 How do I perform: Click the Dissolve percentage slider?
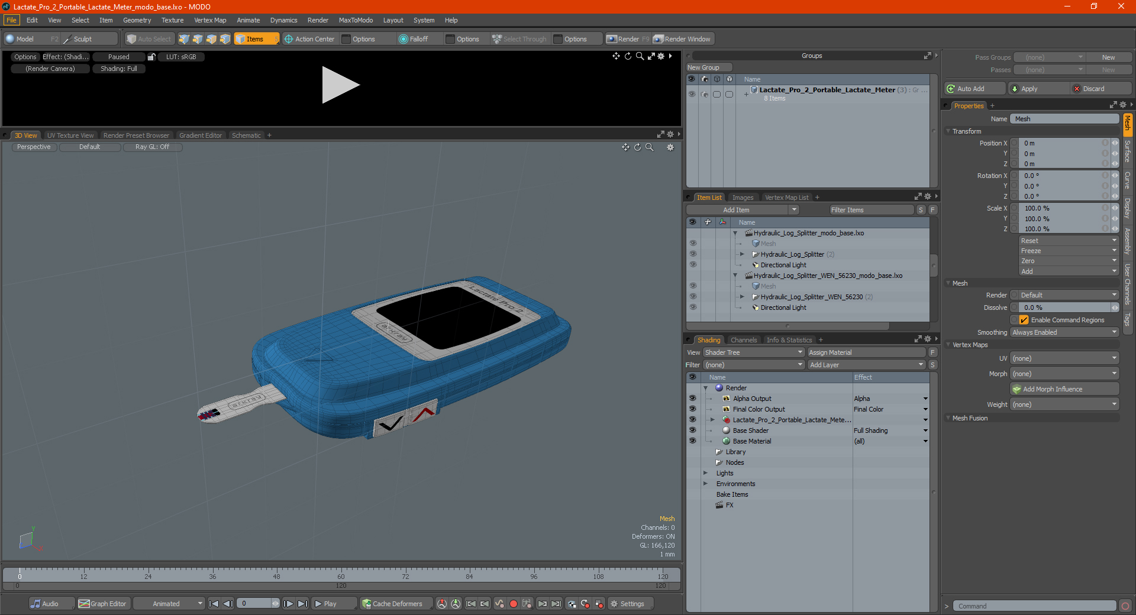coord(1064,307)
